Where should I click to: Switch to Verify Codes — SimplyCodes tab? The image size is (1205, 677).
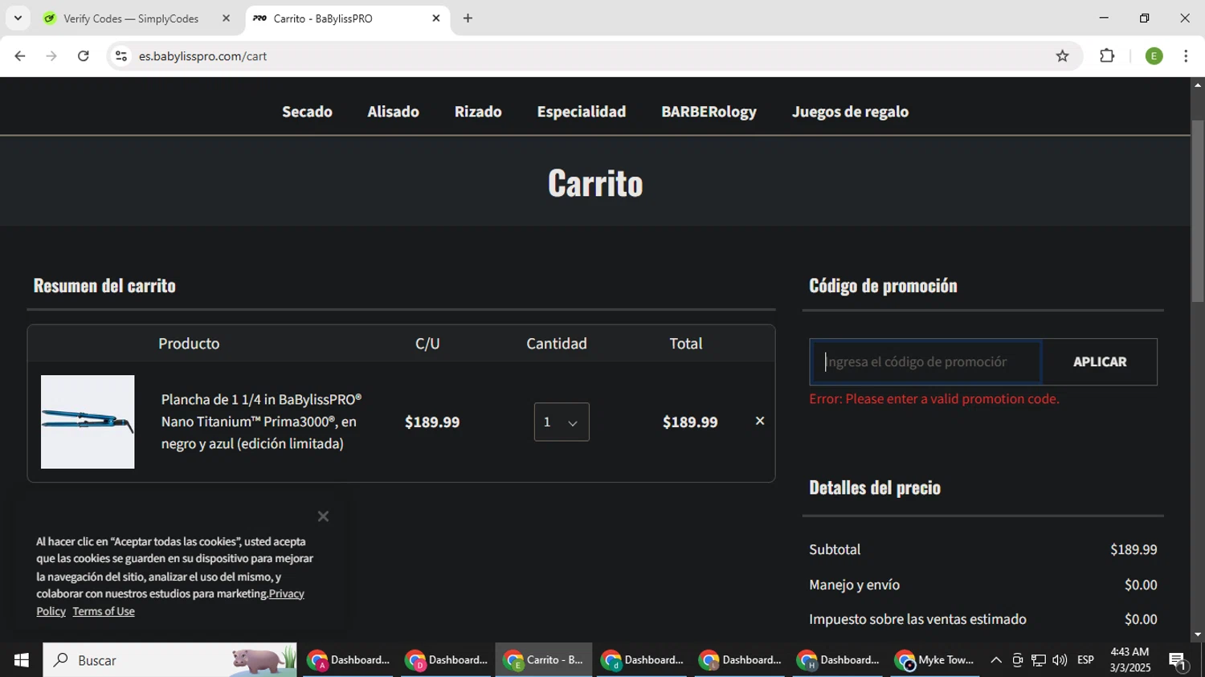(x=131, y=18)
